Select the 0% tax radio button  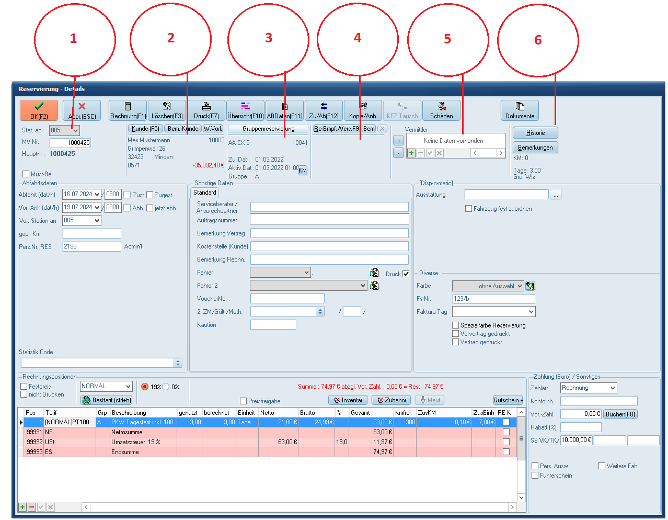166,387
